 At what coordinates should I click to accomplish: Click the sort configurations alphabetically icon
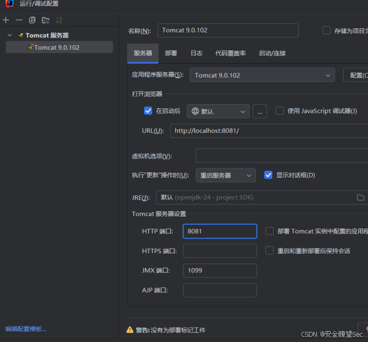[58, 20]
